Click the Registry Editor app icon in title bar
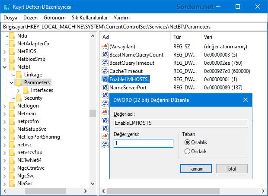 pyautogui.click(x=7, y=7)
